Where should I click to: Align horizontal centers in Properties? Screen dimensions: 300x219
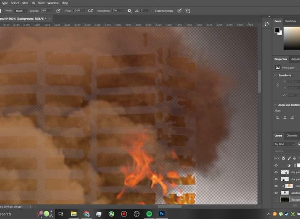point(285,117)
